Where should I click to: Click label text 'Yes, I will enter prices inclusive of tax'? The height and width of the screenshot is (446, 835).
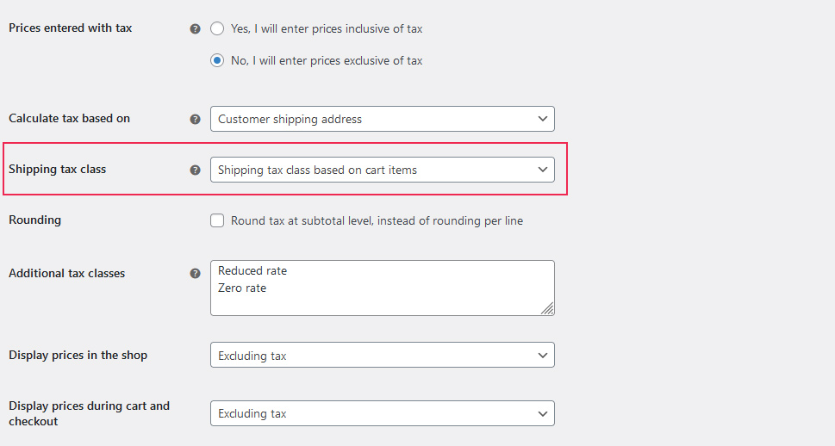(x=327, y=28)
